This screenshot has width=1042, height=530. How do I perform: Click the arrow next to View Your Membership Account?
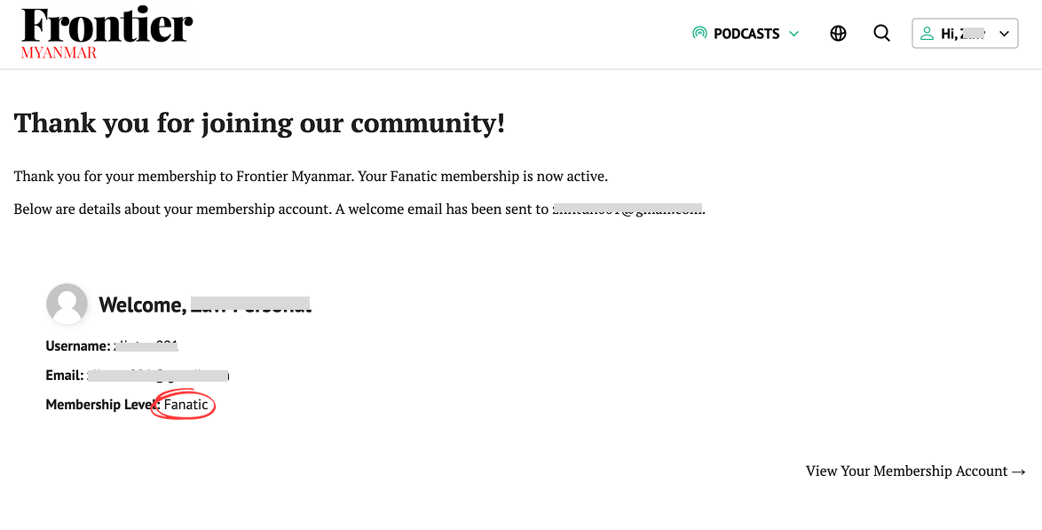point(1019,471)
